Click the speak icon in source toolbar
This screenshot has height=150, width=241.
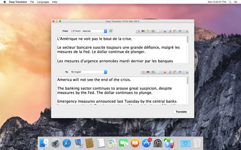pos(138,31)
